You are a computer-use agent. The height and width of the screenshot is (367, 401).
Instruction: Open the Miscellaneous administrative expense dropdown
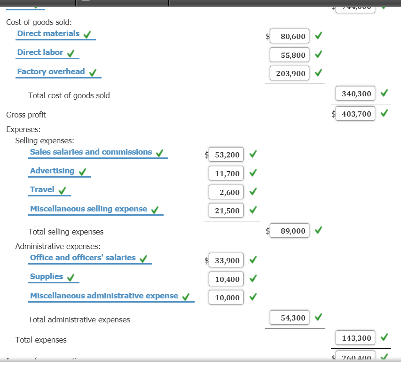pyautogui.click(x=111, y=296)
